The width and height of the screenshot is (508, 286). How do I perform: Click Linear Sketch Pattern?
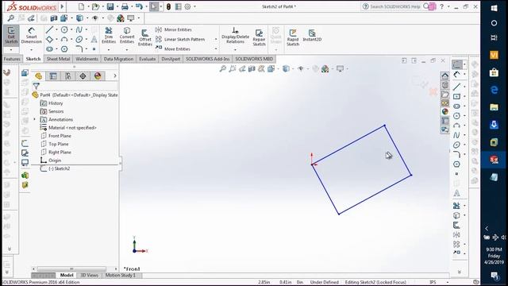pyautogui.click(x=180, y=39)
